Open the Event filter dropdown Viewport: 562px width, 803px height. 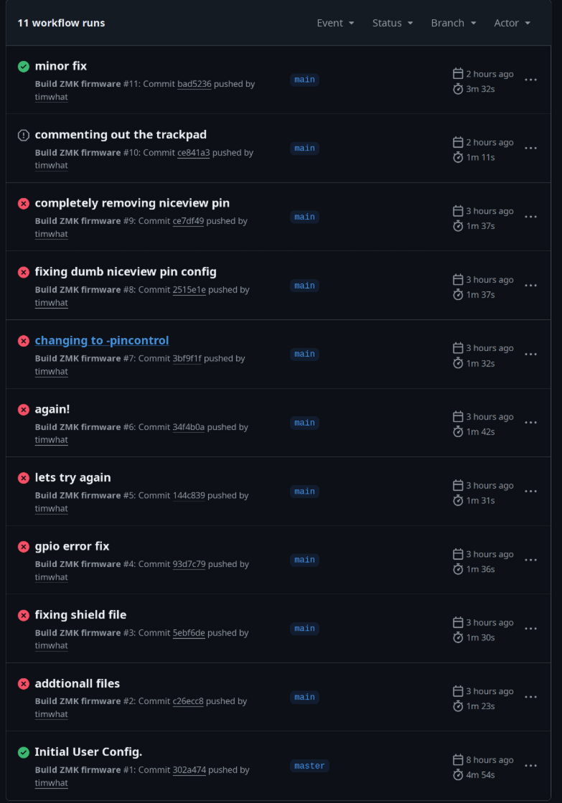click(335, 22)
